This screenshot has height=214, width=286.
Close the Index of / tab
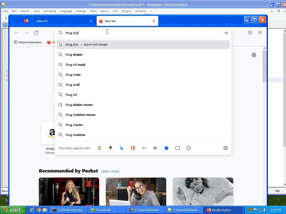point(91,21)
